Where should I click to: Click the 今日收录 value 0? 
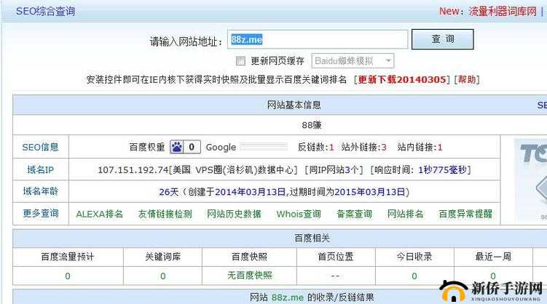click(x=414, y=276)
